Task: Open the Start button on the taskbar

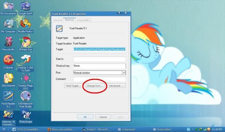Action: (x=4, y=129)
